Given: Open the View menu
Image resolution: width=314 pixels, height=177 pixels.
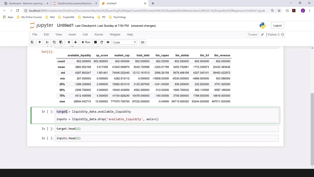Looking at the screenshot, I should pyautogui.click(x=59, y=34).
